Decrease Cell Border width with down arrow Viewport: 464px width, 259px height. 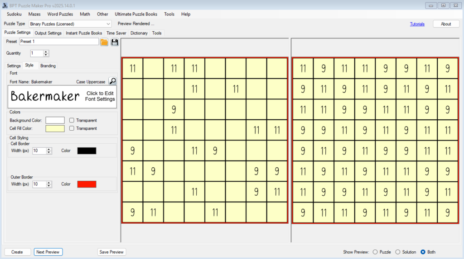[49, 152]
